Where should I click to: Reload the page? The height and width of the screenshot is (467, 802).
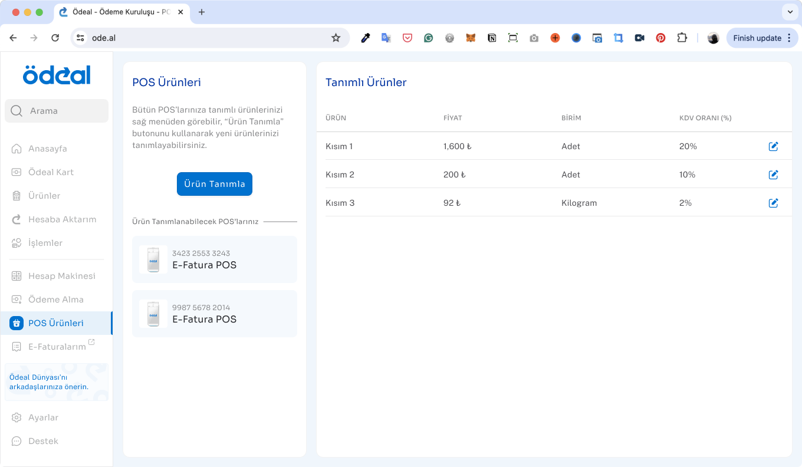coord(55,38)
